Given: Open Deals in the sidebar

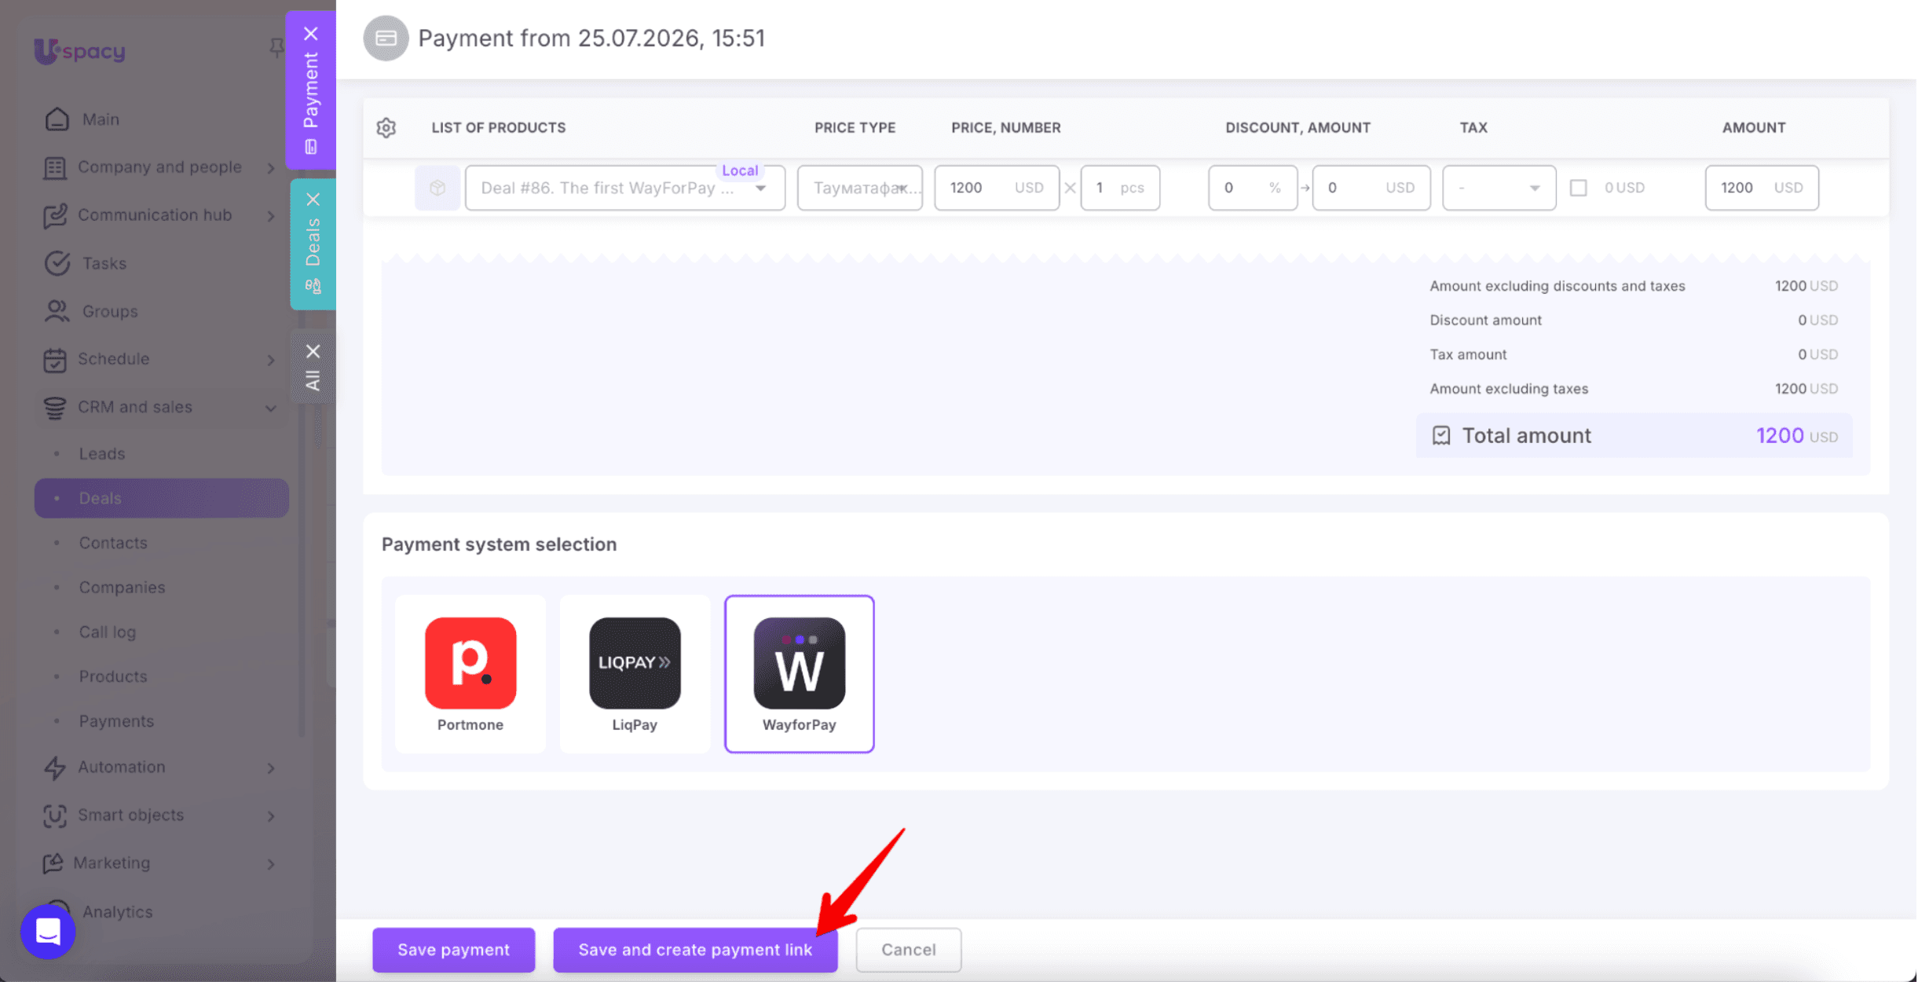Looking at the screenshot, I should point(161,498).
